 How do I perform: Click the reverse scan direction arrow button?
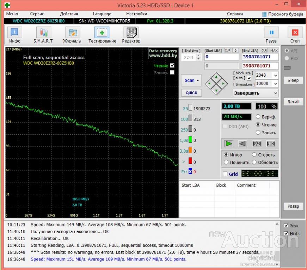pos(242,144)
